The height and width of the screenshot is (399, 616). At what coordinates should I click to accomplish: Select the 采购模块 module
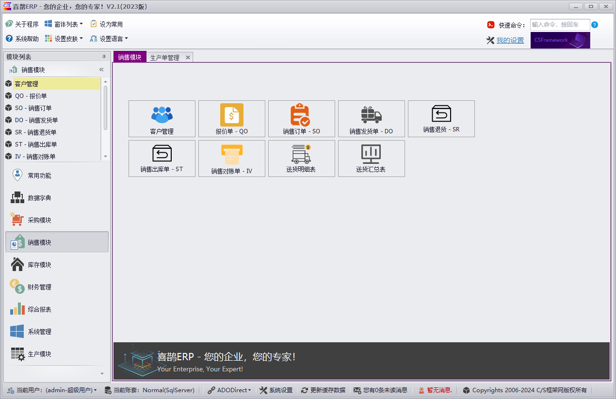(57, 220)
